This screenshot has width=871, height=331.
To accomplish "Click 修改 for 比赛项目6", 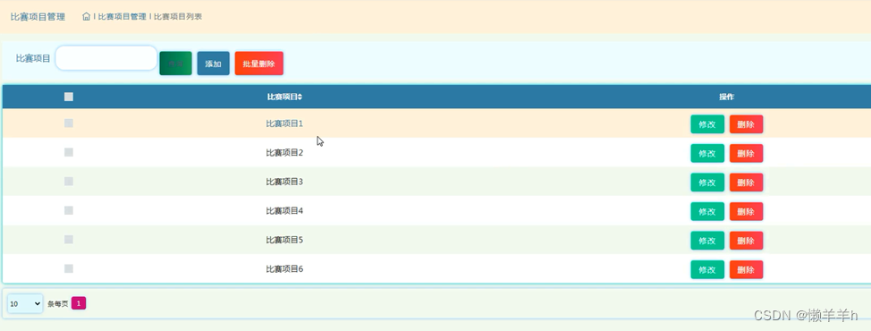I will tap(707, 269).
